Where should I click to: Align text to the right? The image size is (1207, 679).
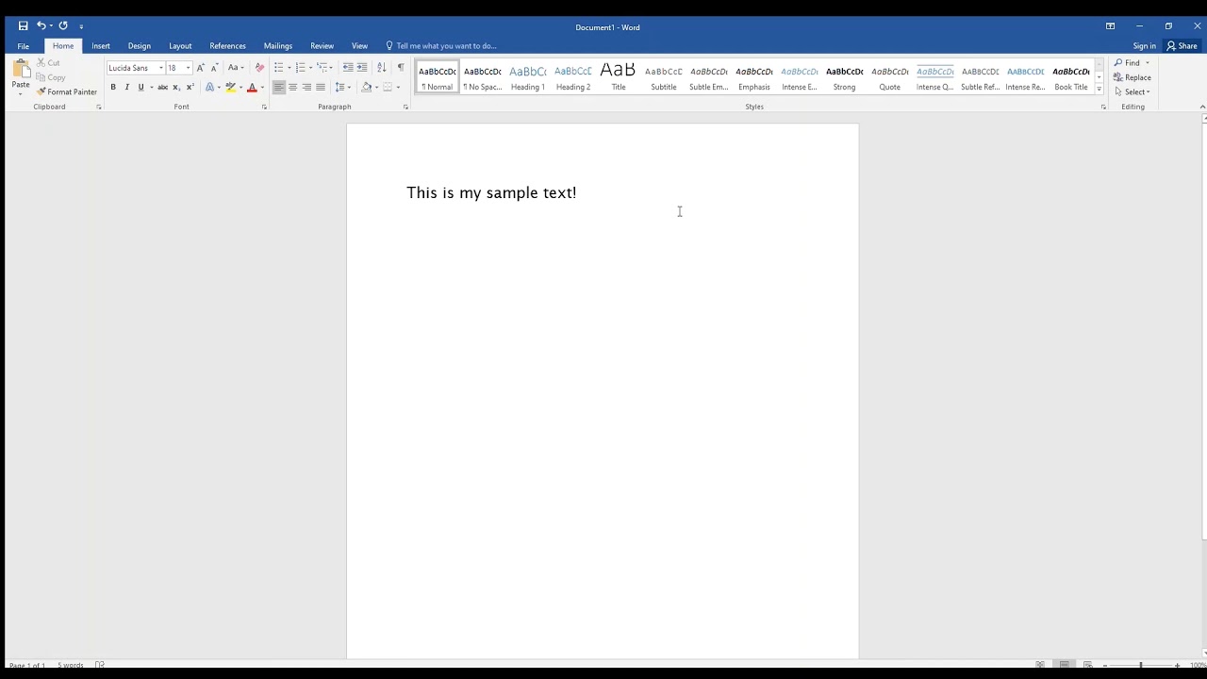coord(306,88)
